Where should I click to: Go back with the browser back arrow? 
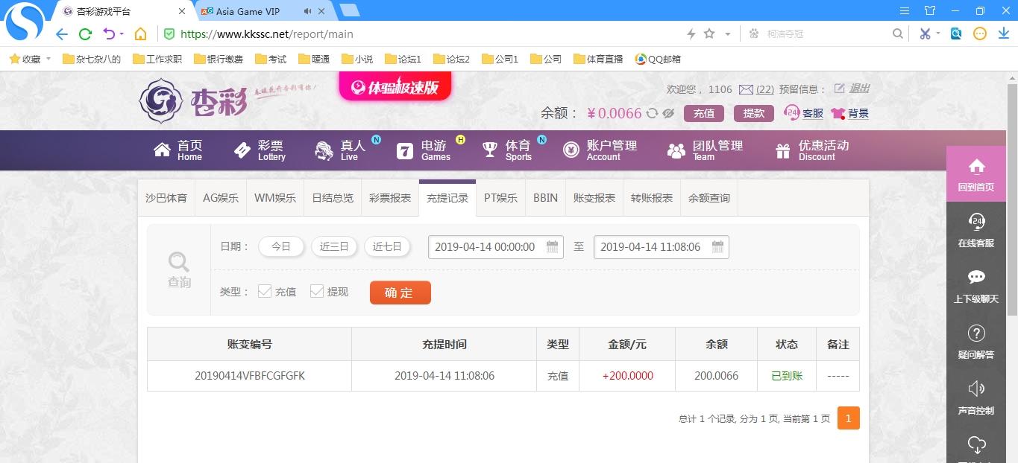coord(62,34)
